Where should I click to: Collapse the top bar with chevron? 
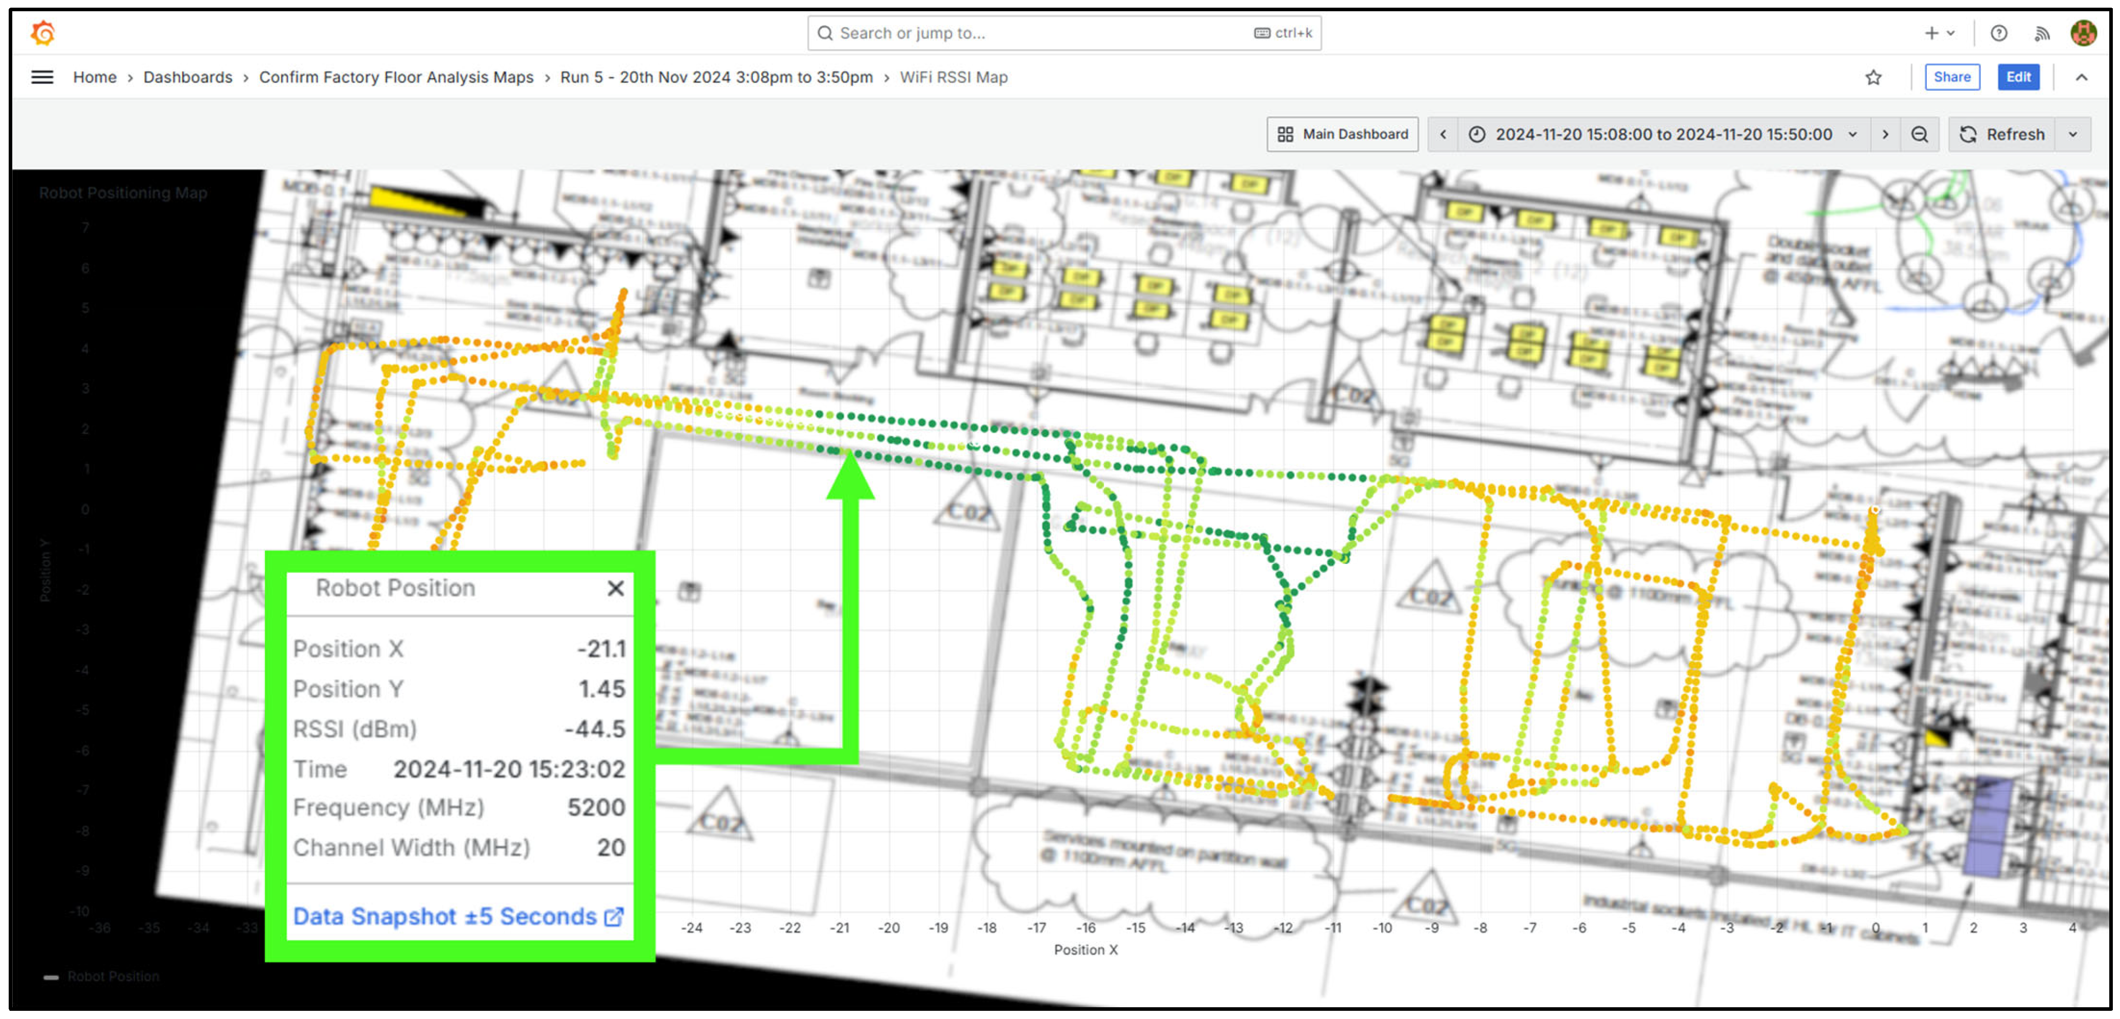coord(2081,77)
